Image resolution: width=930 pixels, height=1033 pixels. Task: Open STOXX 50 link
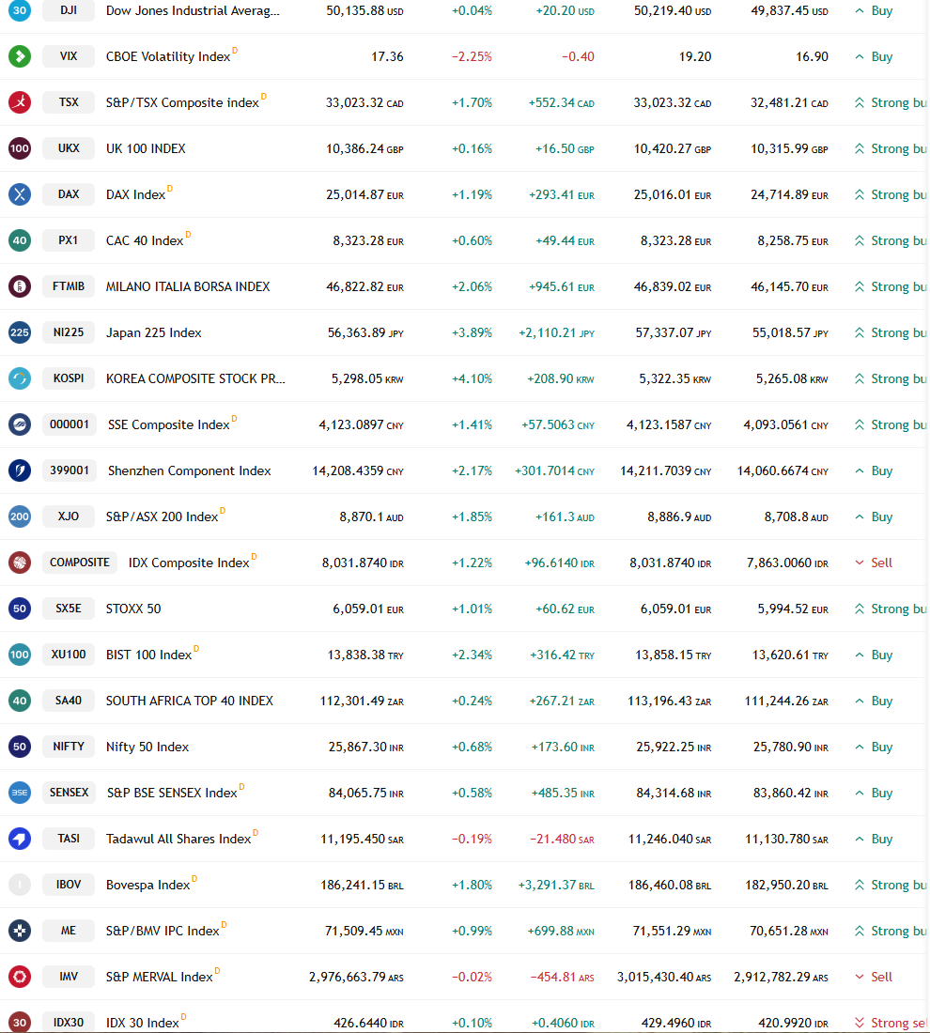pos(133,609)
